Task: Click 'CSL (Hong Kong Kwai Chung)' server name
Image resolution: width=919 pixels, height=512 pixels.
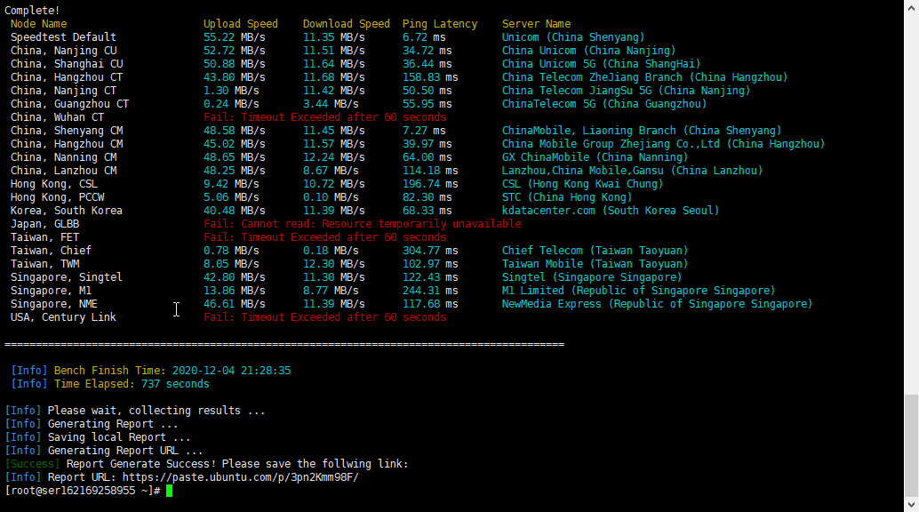Action: (582, 184)
